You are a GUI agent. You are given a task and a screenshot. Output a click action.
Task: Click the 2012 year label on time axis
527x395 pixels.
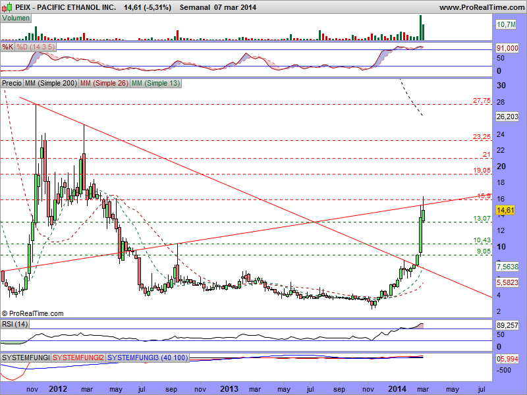tap(58, 389)
